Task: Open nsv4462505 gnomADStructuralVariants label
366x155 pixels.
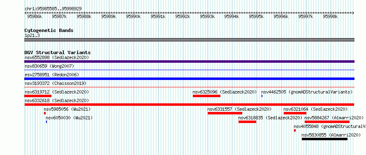Action: click(x=307, y=92)
